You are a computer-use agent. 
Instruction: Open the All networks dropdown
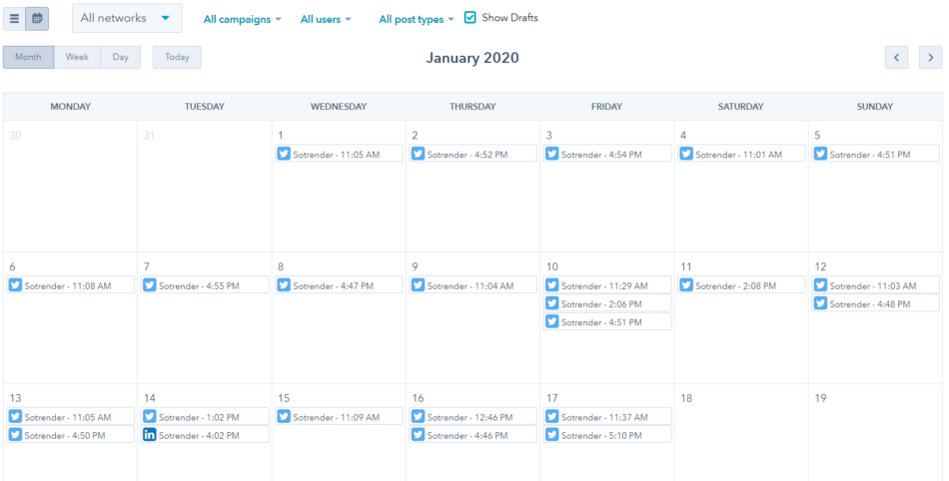127,18
